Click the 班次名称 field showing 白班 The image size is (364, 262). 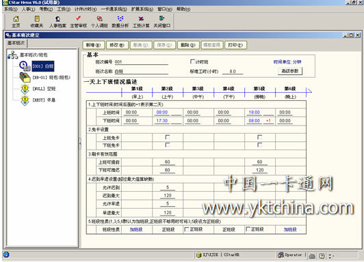[x=141, y=72]
